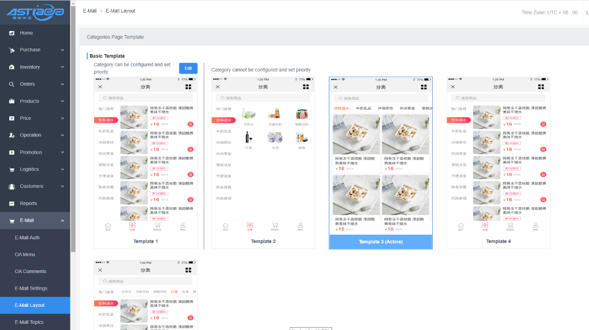The height and width of the screenshot is (330, 589).
Task: Click the Astiaea logo at top left
Action: click(x=35, y=12)
